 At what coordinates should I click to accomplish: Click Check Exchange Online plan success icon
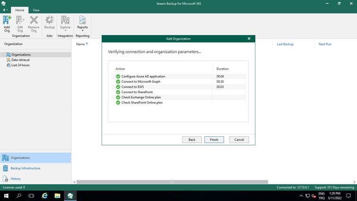(x=118, y=97)
